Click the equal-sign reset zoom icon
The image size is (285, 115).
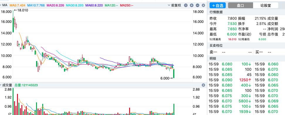pos(186,6)
